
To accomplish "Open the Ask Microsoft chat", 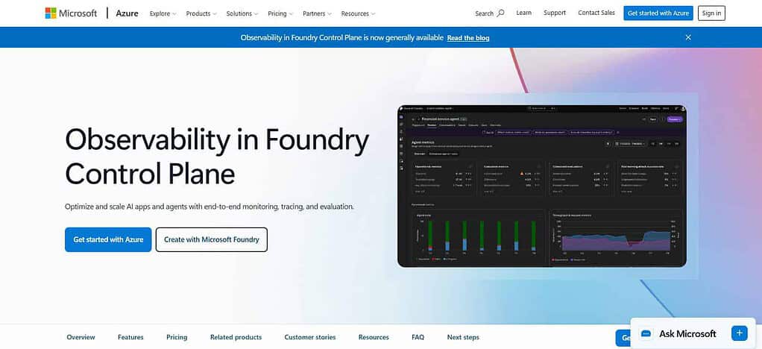I will click(x=693, y=333).
